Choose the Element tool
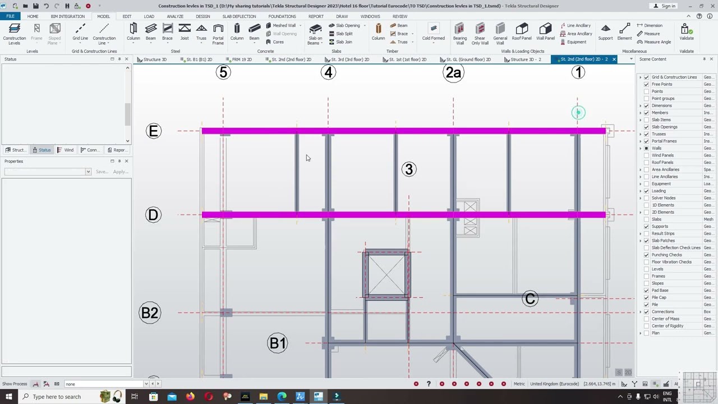The height and width of the screenshot is (404, 718). [x=624, y=33]
